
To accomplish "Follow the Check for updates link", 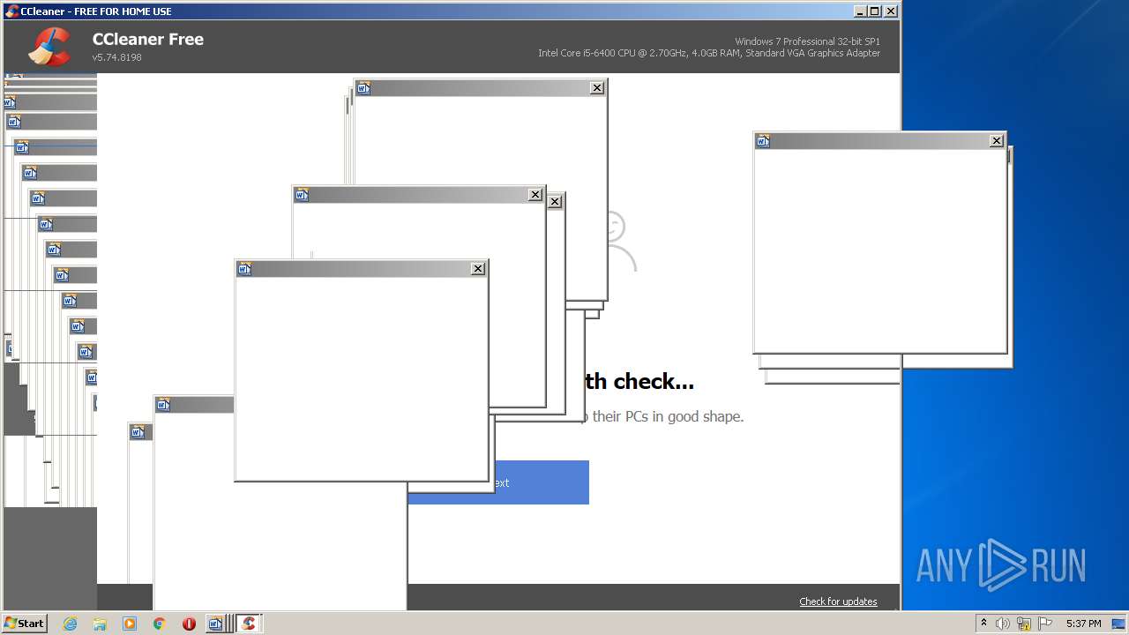I will (838, 601).
